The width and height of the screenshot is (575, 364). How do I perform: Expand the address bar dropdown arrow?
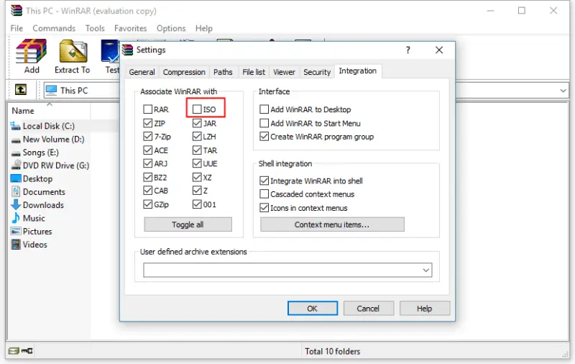pos(563,90)
